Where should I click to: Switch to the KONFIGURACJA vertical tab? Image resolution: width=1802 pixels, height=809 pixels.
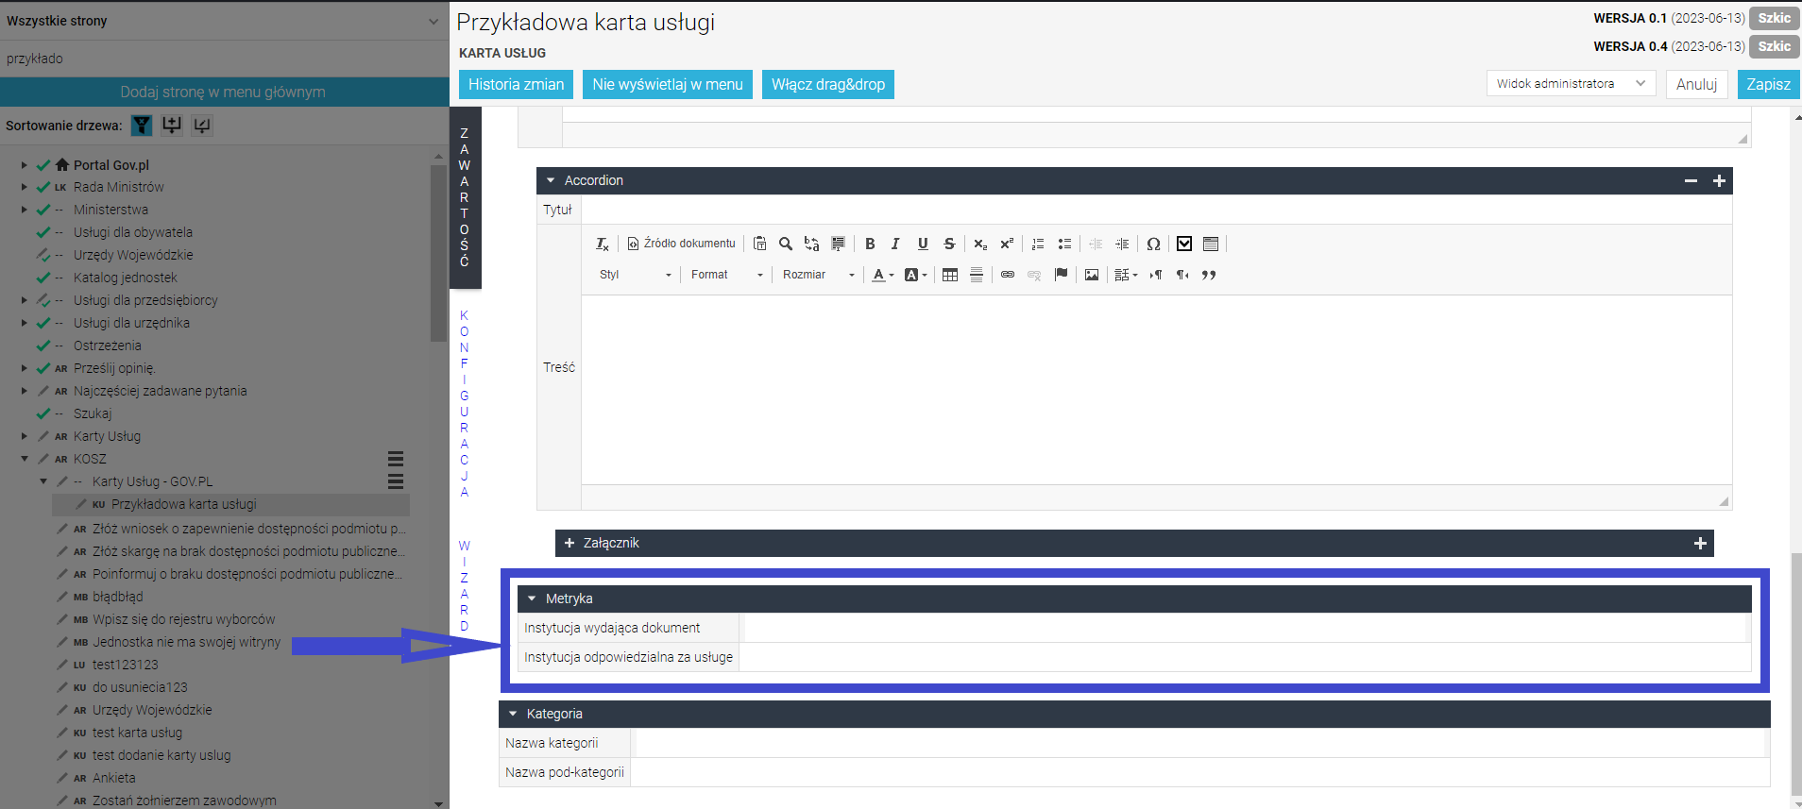(x=464, y=403)
